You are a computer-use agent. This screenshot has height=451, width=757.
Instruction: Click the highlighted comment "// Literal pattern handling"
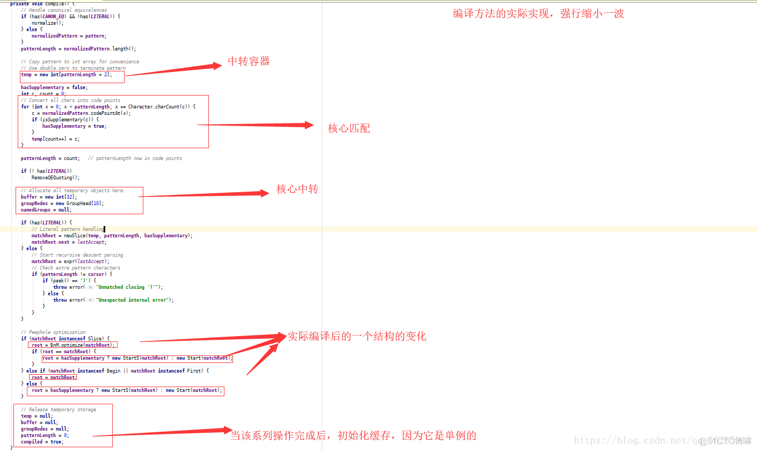tap(68, 229)
